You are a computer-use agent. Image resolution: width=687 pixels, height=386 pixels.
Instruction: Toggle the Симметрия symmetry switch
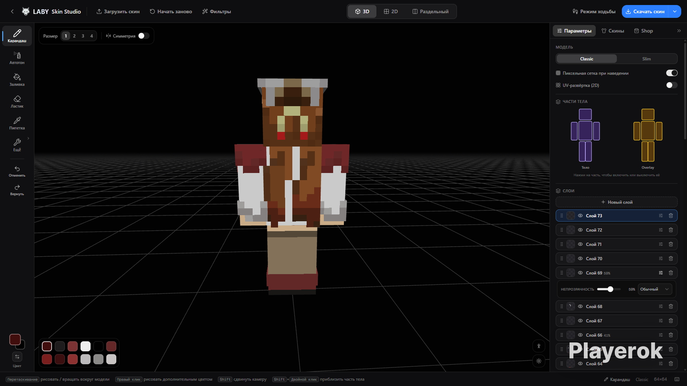pos(144,36)
